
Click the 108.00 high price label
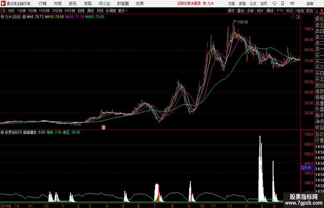pos(243,22)
